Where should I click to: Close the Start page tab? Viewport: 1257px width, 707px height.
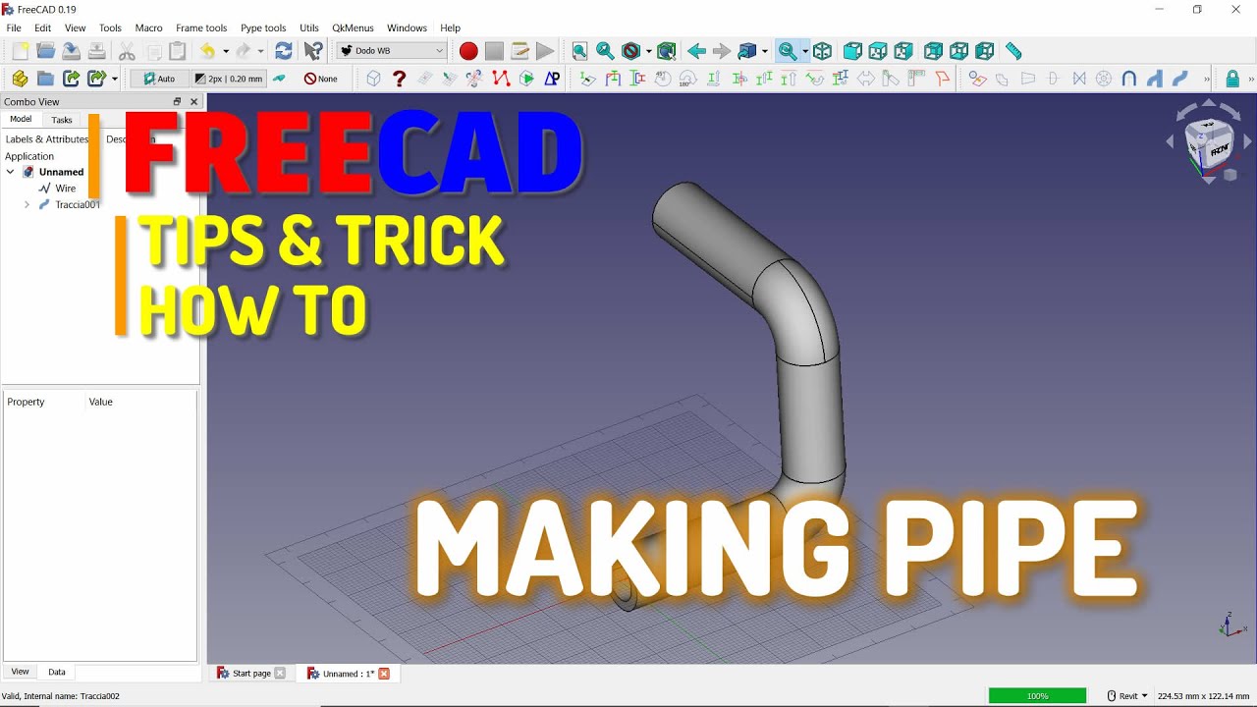coord(280,674)
